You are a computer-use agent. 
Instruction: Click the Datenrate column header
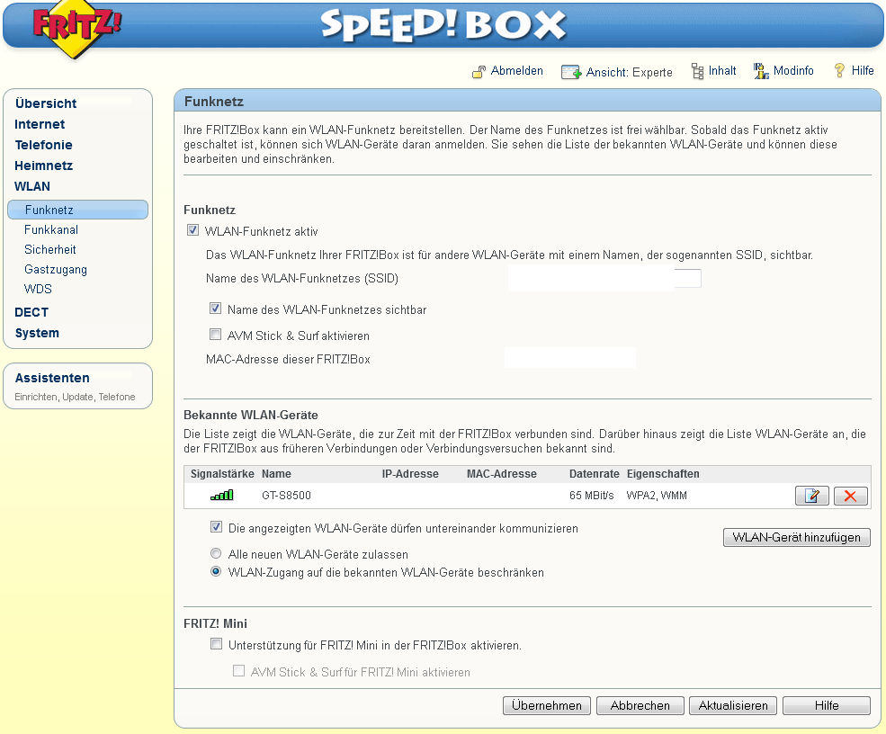click(x=594, y=474)
